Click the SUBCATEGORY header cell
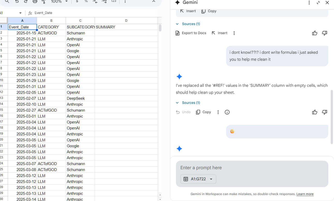334x201 pixels. coord(80,27)
